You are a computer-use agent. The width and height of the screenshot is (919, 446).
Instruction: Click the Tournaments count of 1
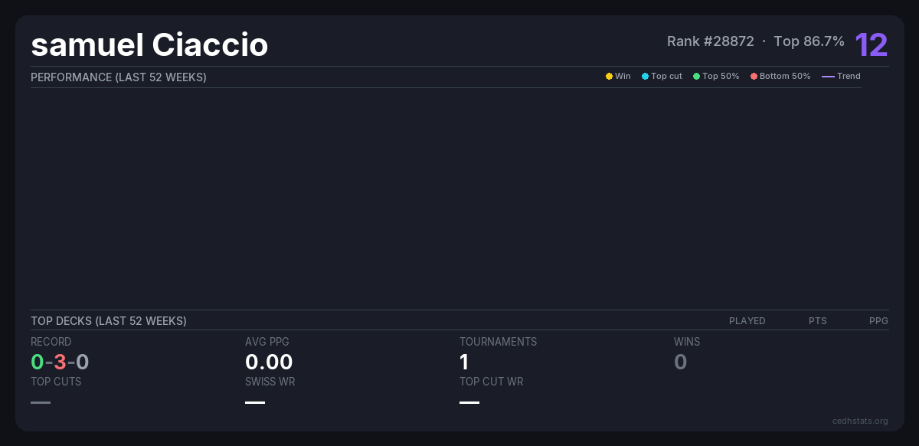[464, 362]
